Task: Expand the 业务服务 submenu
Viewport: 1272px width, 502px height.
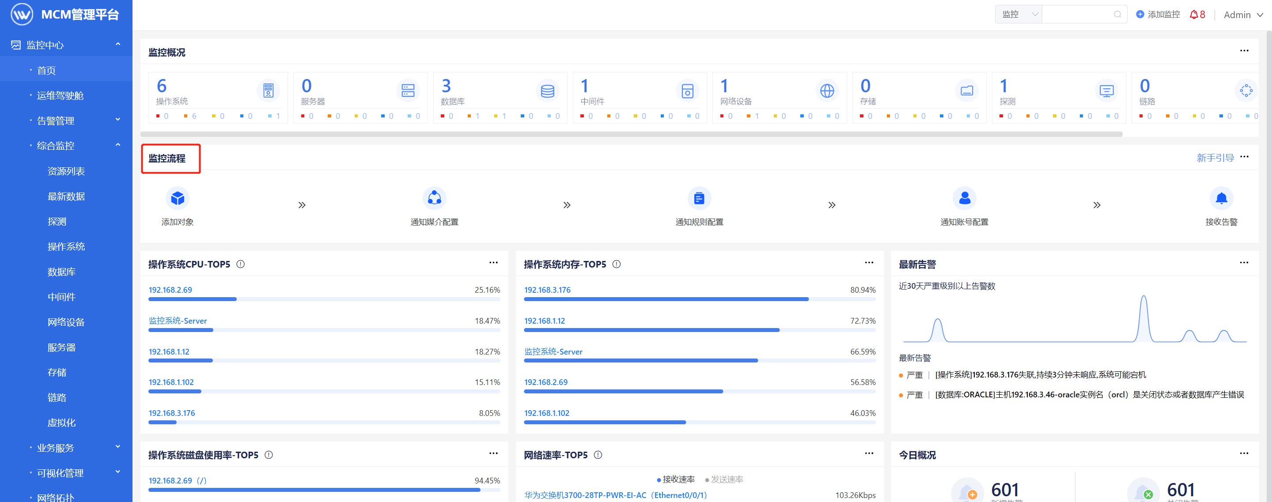Action: [66, 447]
